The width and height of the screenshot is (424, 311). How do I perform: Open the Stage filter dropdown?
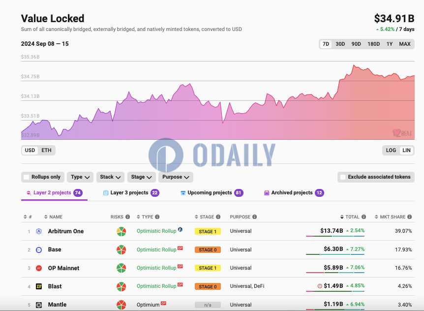pyautogui.click(x=142, y=177)
